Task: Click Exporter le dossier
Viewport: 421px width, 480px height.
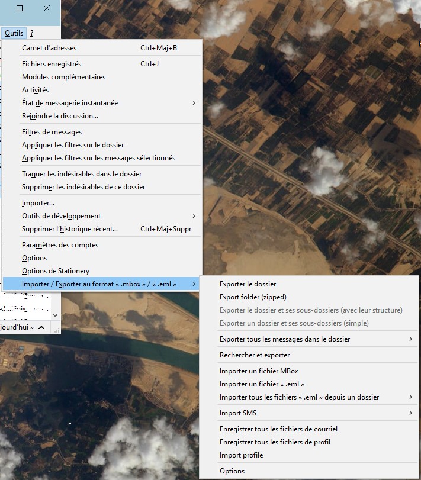Action: coord(309,284)
